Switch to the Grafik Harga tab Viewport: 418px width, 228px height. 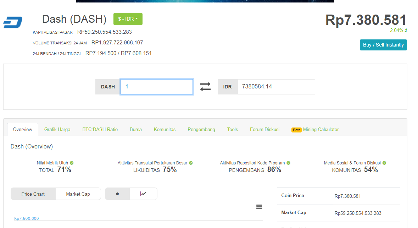tap(57, 130)
